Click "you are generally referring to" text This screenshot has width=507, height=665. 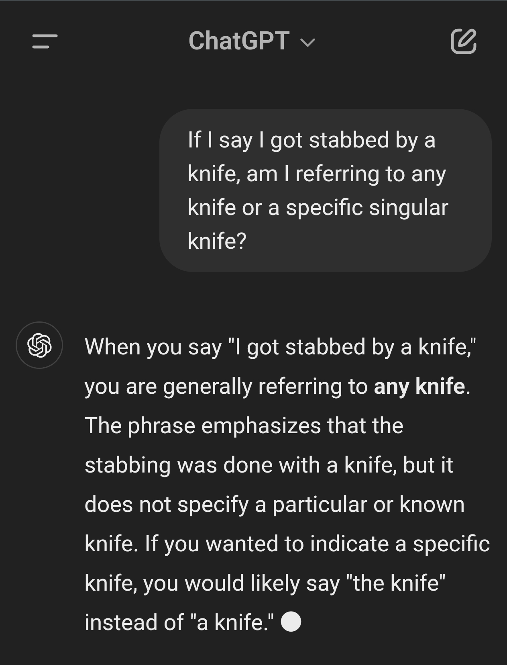pyautogui.click(x=226, y=386)
